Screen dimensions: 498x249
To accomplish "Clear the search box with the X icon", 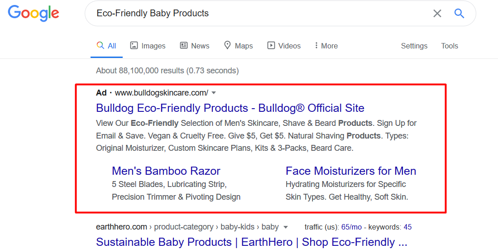I will point(437,13).
